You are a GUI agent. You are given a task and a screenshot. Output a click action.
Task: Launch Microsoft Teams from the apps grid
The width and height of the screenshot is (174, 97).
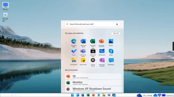[83, 51]
